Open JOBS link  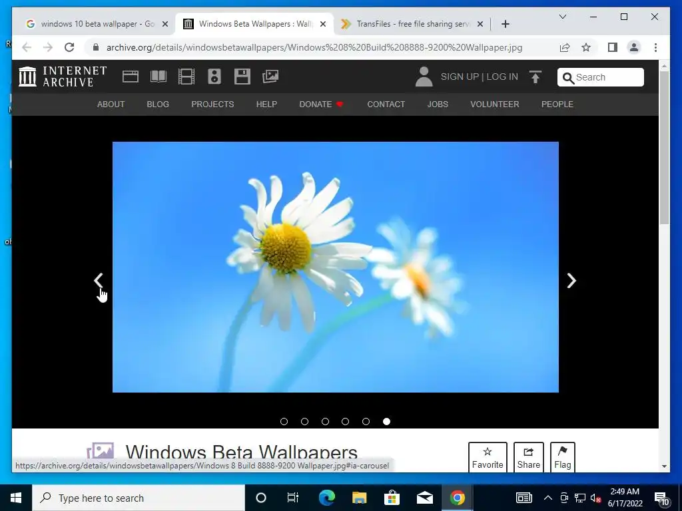[x=438, y=104]
